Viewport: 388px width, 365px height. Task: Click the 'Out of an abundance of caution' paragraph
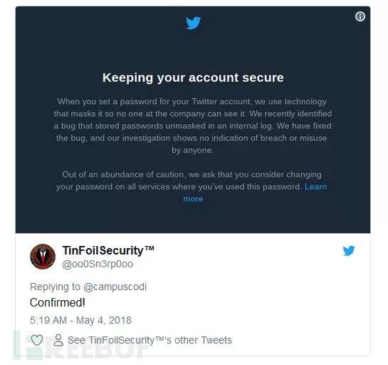pos(192,187)
